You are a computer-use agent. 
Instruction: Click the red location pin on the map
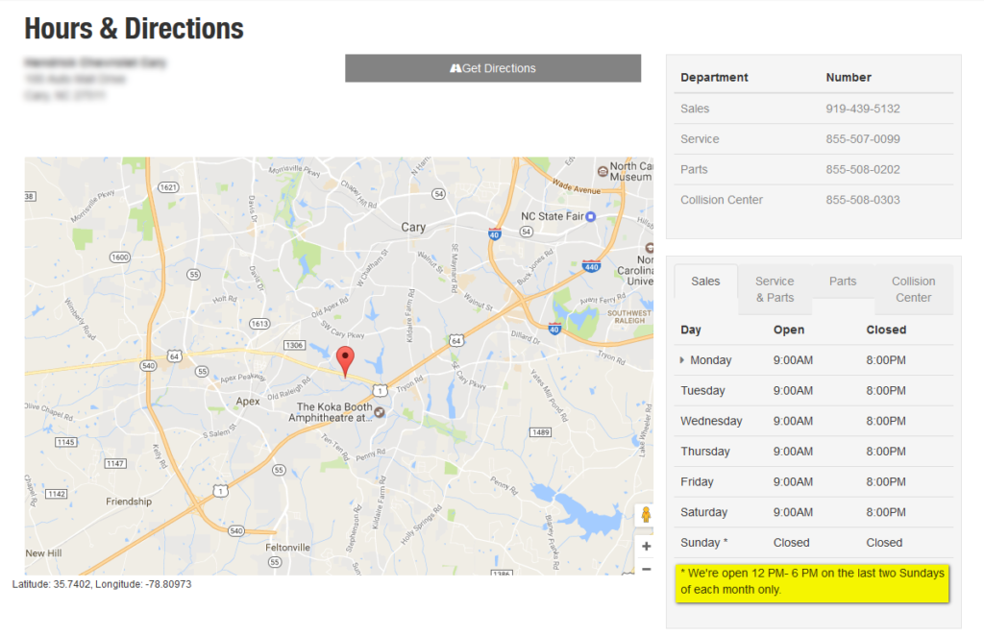pyautogui.click(x=347, y=359)
